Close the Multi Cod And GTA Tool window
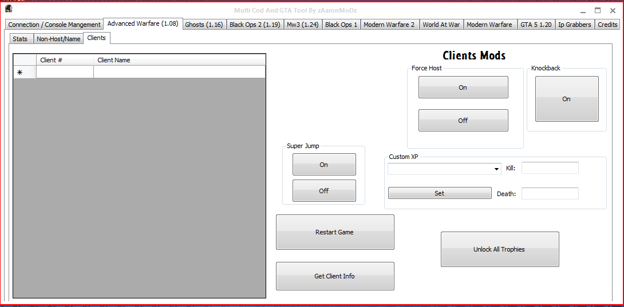The image size is (624, 307). point(613,11)
